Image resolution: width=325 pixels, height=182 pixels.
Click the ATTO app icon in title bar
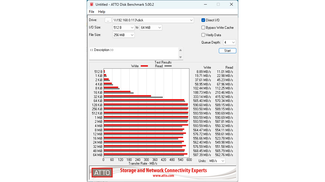click(92, 4)
